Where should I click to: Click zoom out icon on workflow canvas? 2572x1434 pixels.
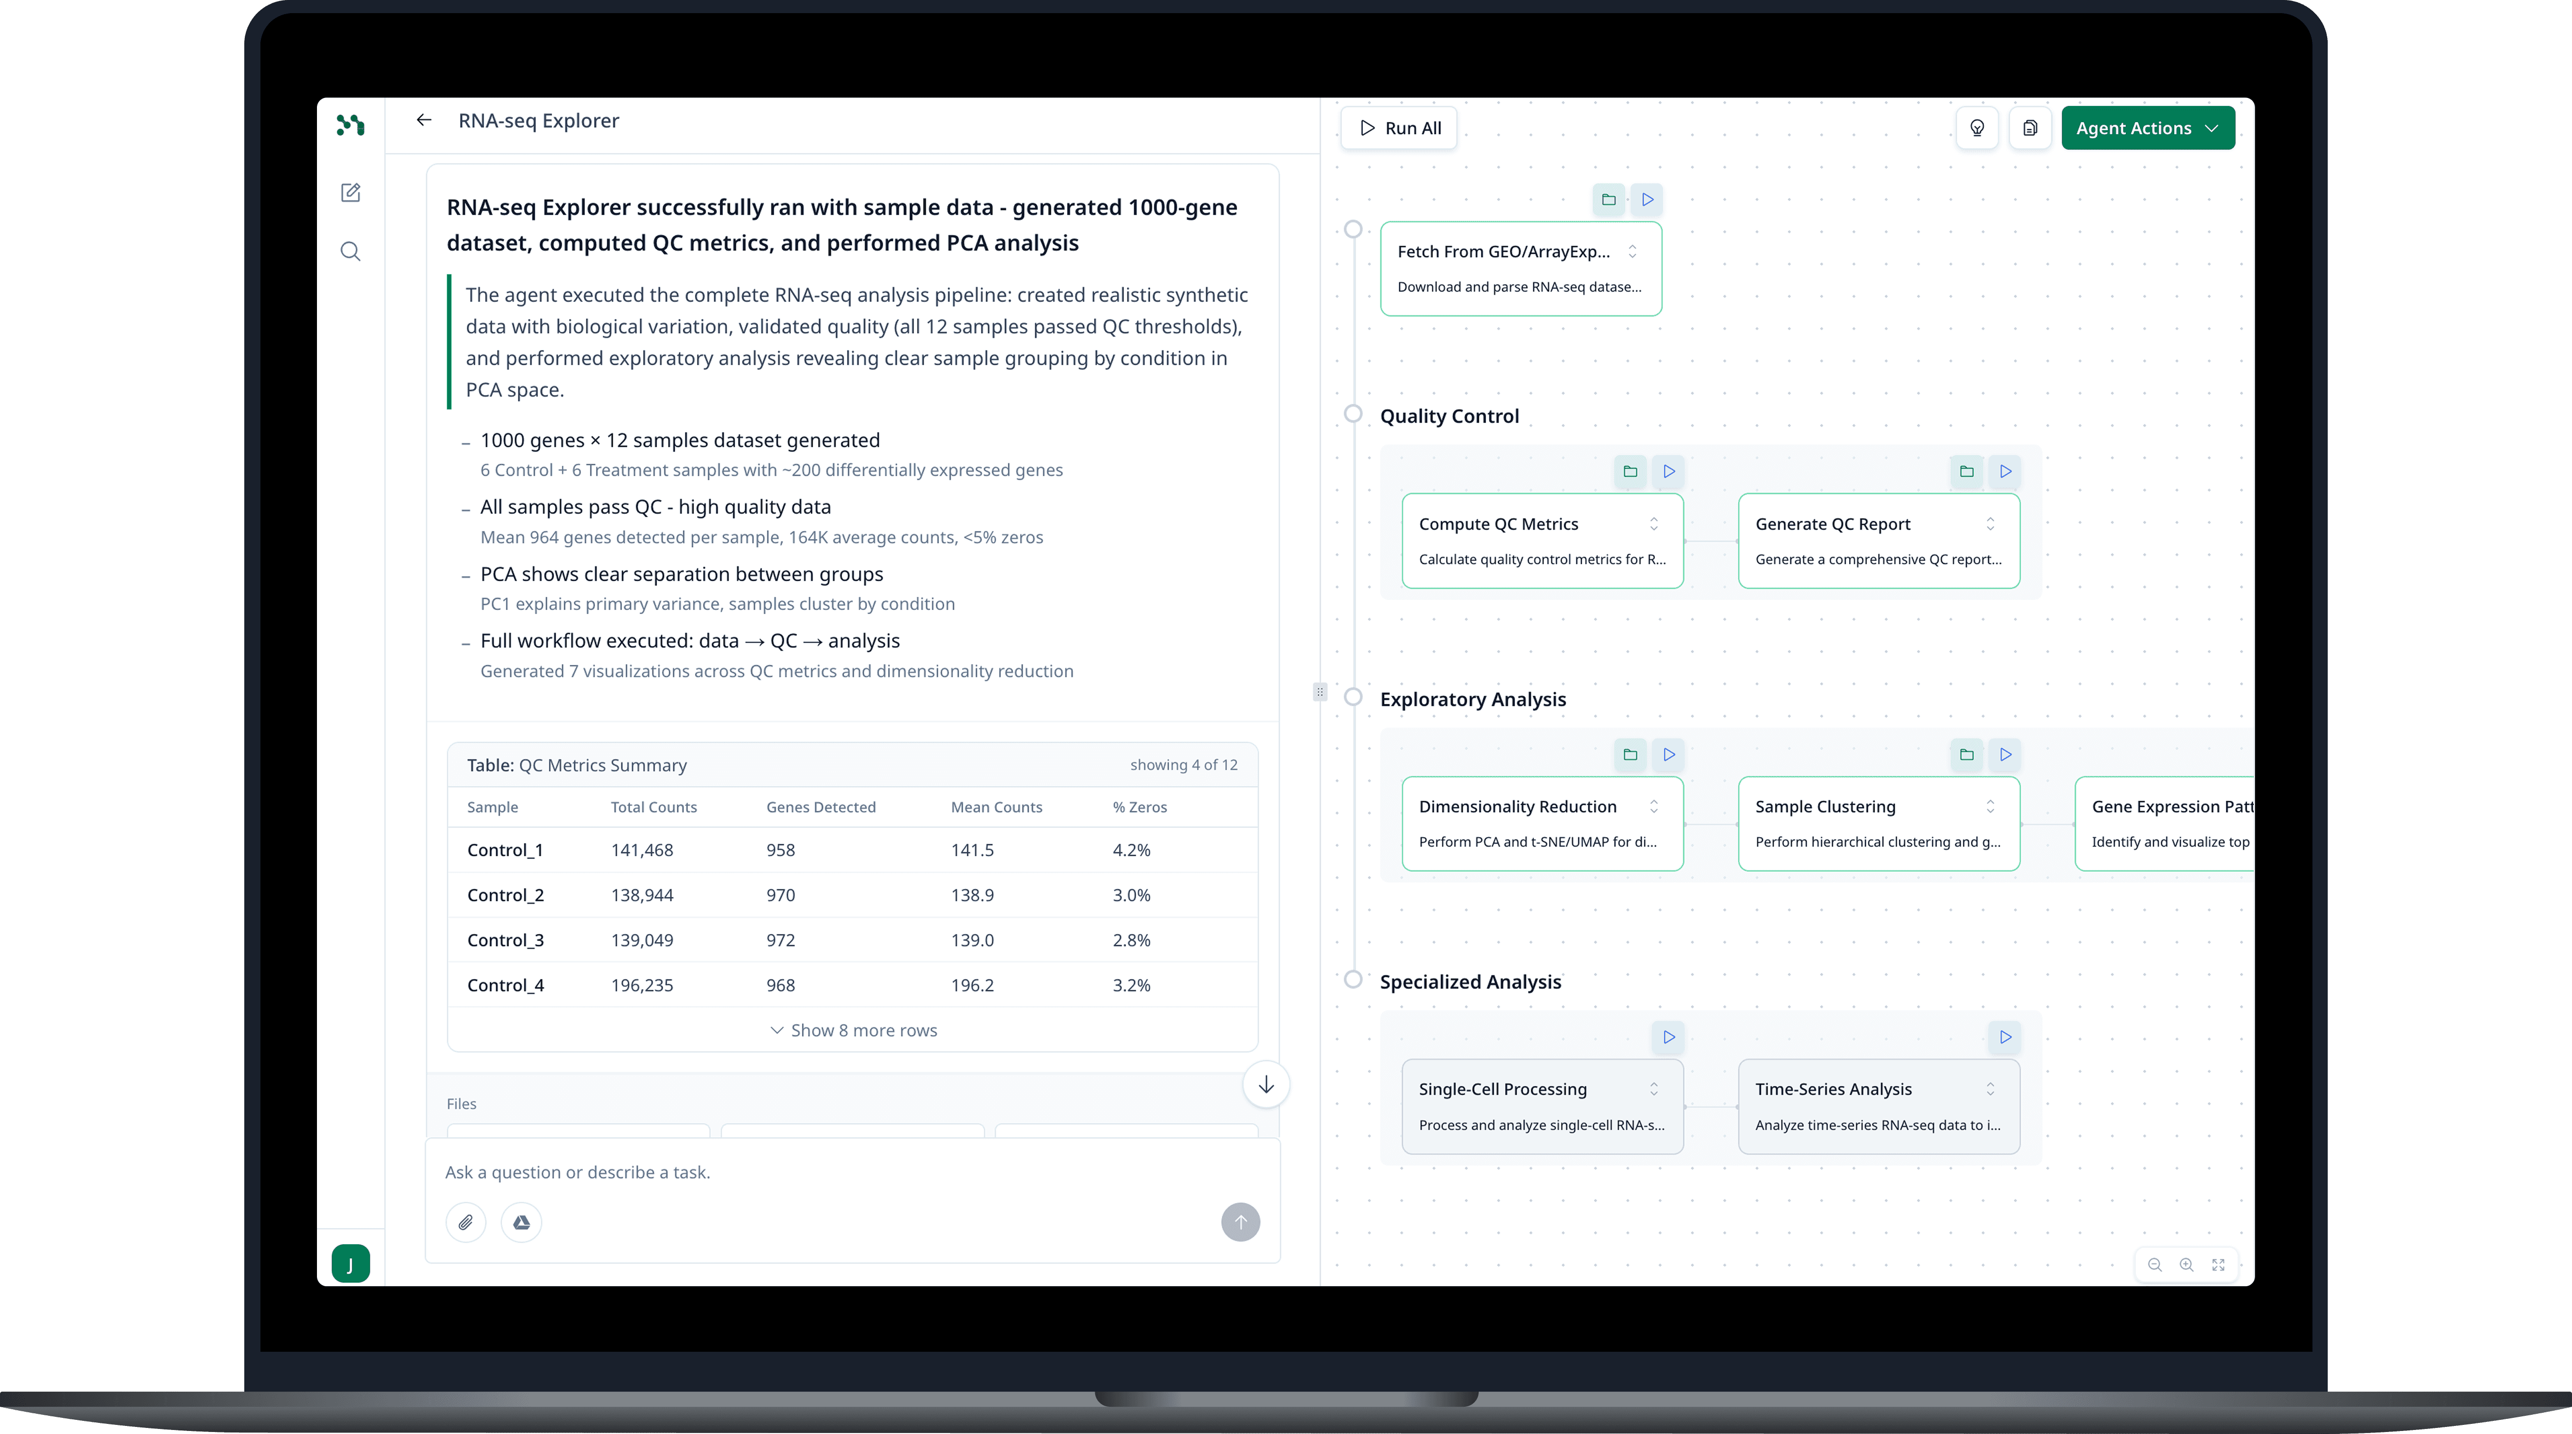pyautogui.click(x=2155, y=1264)
